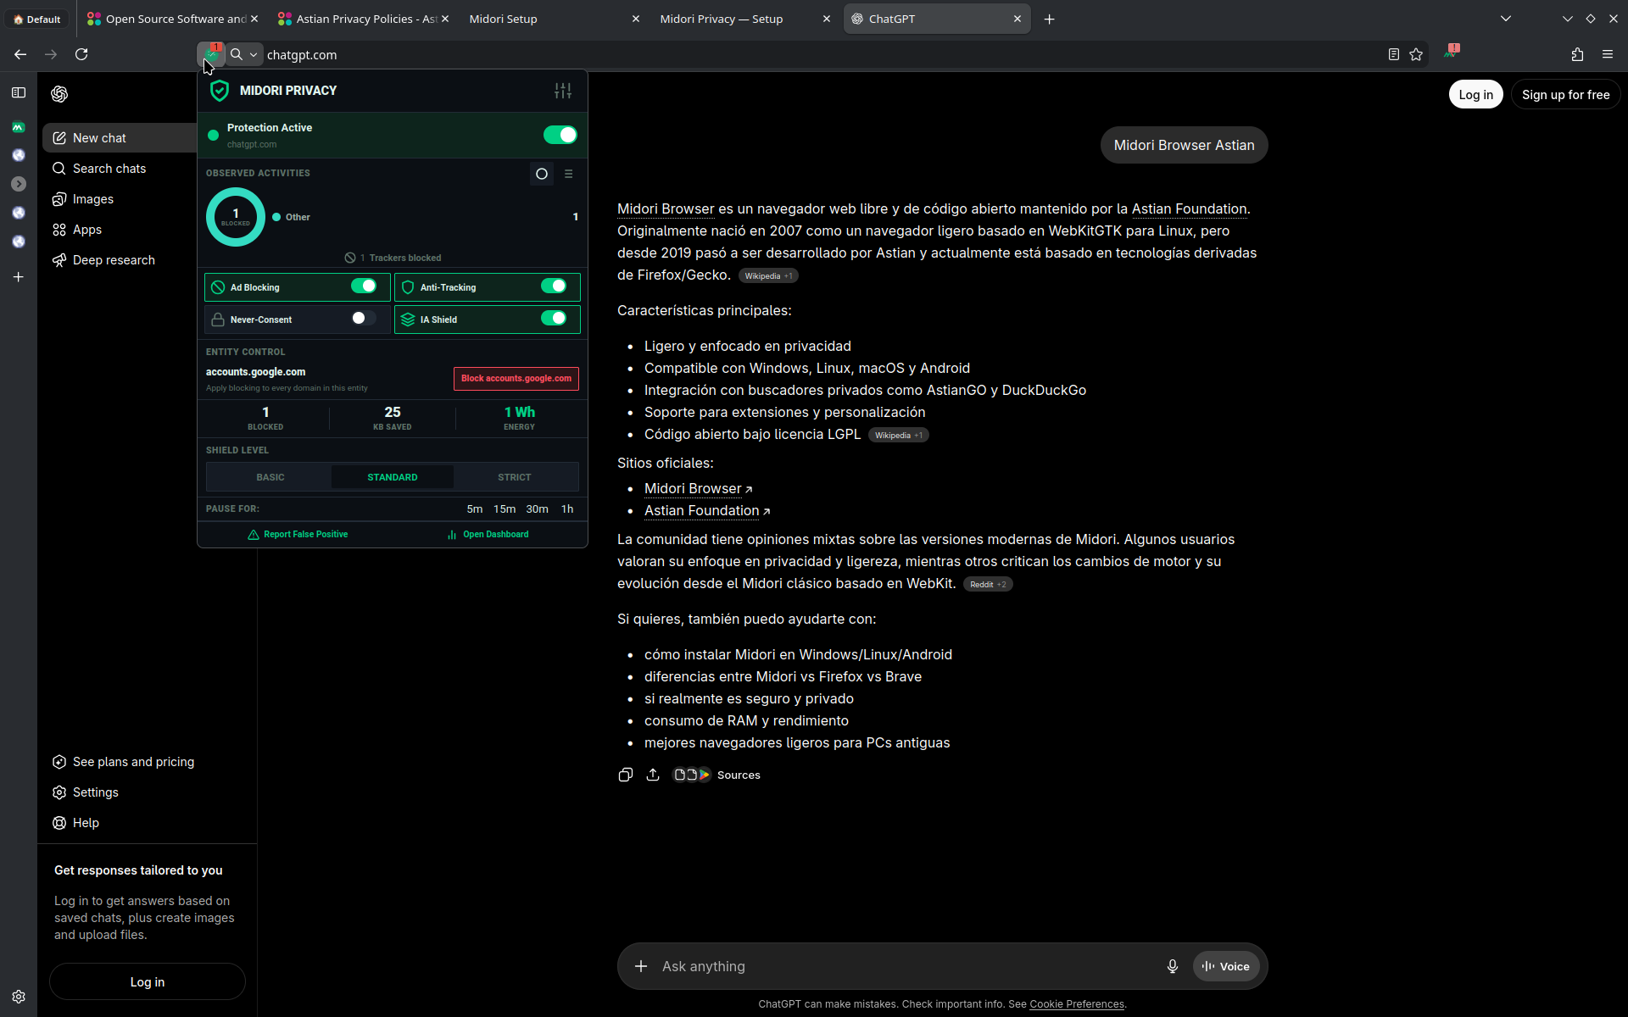Click See plans and pricing

[x=124, y=762]
